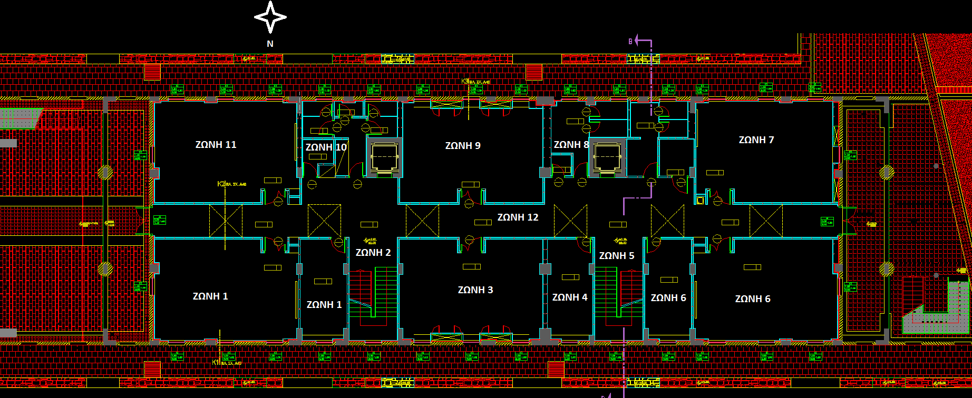Select the 'K2' column axis label
972x398 pixels.
point(221,184)
